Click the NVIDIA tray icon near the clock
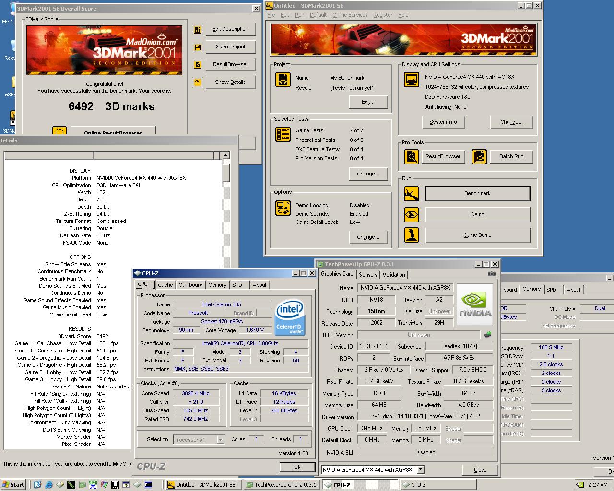 tap(580, 485)
